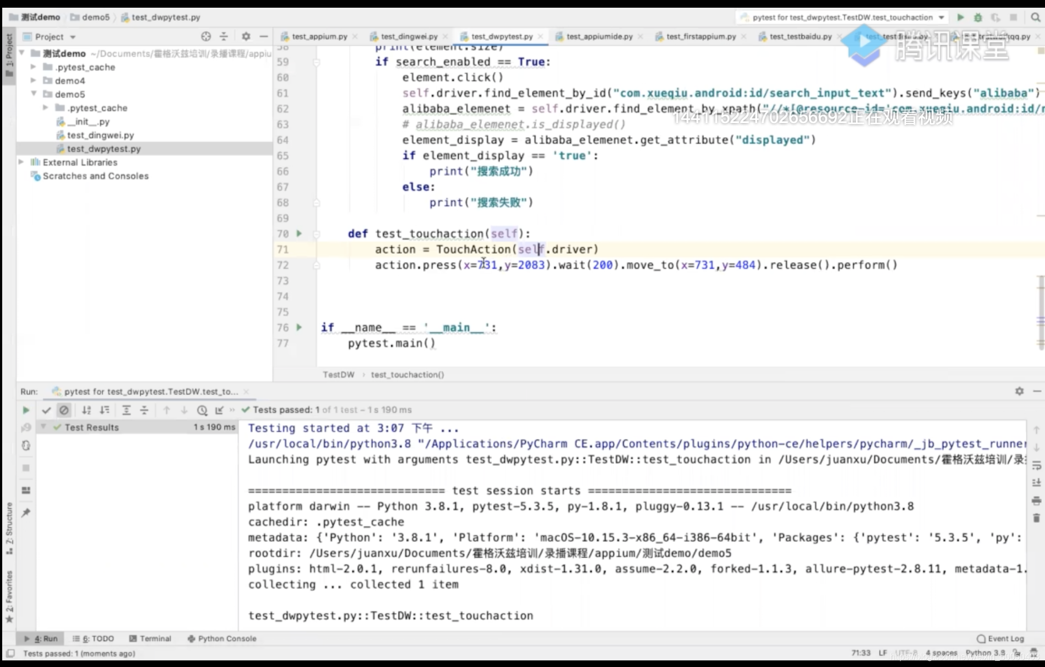This screenshot has height=667, width=1045.
Task: Hide the Project panel with minus icon
Action: pyautogui.click(x=264, y=37)
